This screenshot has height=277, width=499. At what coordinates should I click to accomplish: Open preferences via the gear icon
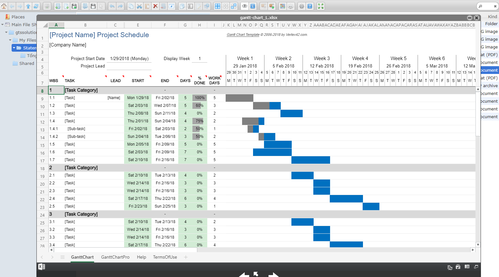(302, 6)
